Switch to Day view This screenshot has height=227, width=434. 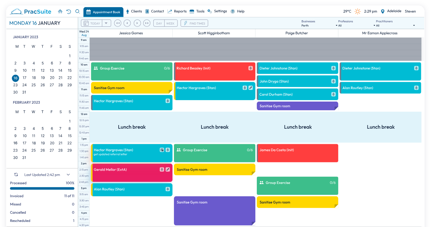pos(159,23)
